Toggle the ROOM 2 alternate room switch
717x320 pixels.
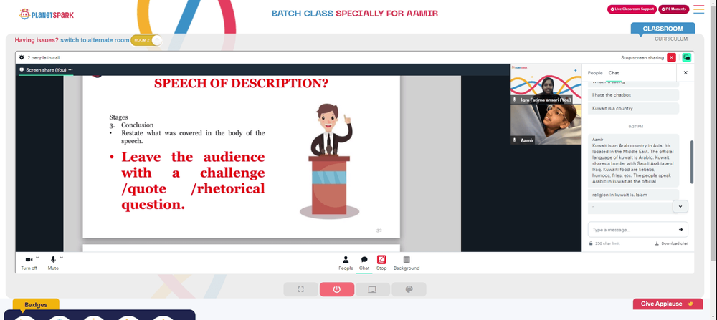point(147,40)
